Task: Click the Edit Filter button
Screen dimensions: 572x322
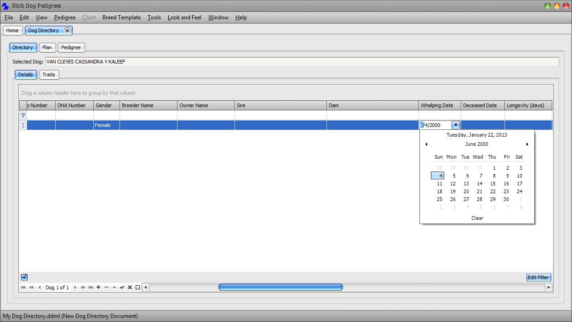Action: 538,277
